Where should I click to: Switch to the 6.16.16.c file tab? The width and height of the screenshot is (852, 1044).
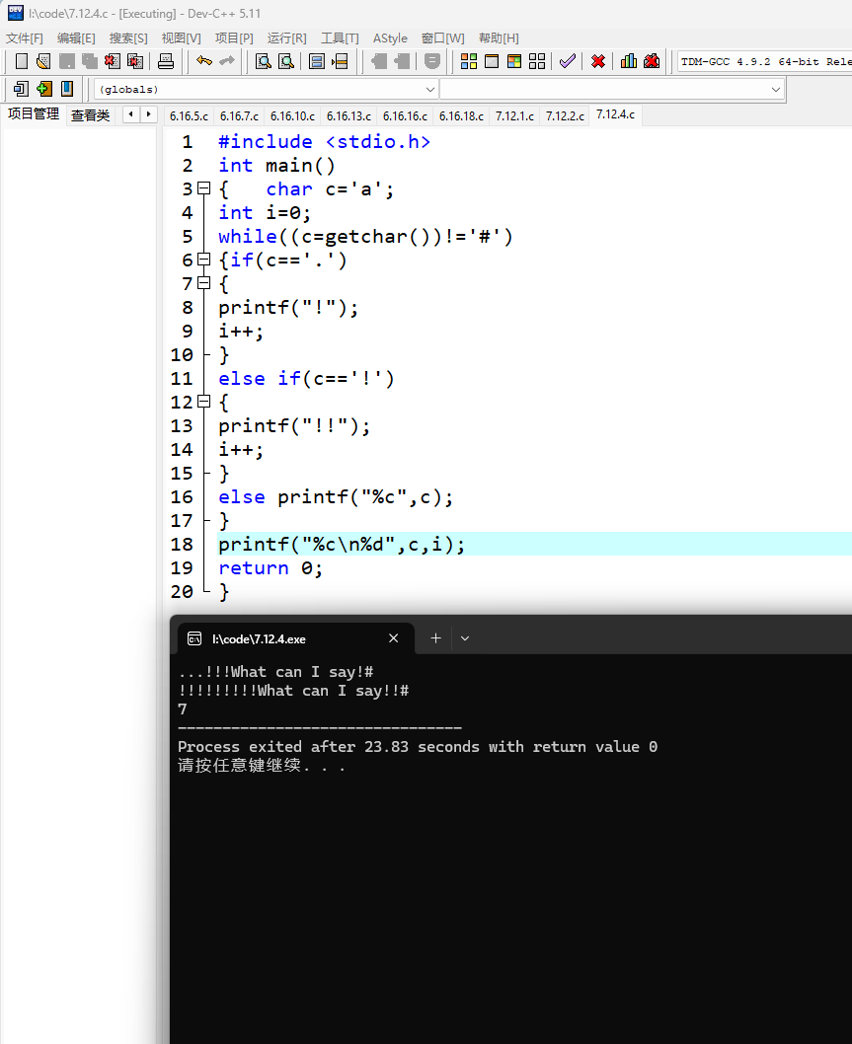tap(405, 115)
